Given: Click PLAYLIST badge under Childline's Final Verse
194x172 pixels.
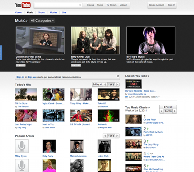Looking at the screenshot, I should (x=21, y=65).
